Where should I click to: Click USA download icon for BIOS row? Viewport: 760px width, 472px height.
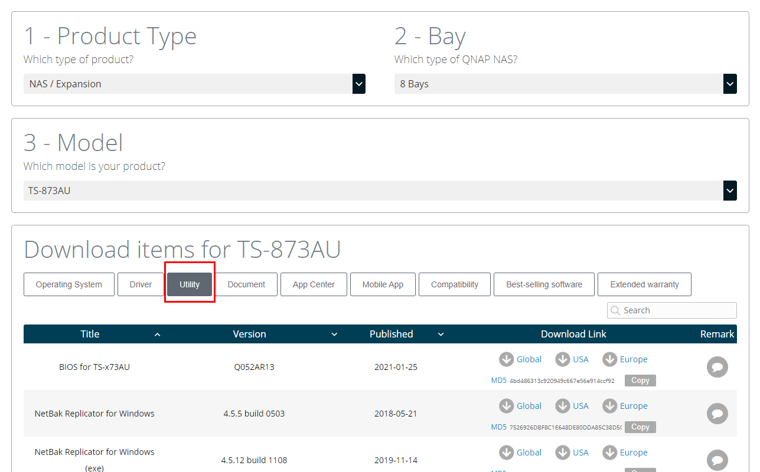563,359
